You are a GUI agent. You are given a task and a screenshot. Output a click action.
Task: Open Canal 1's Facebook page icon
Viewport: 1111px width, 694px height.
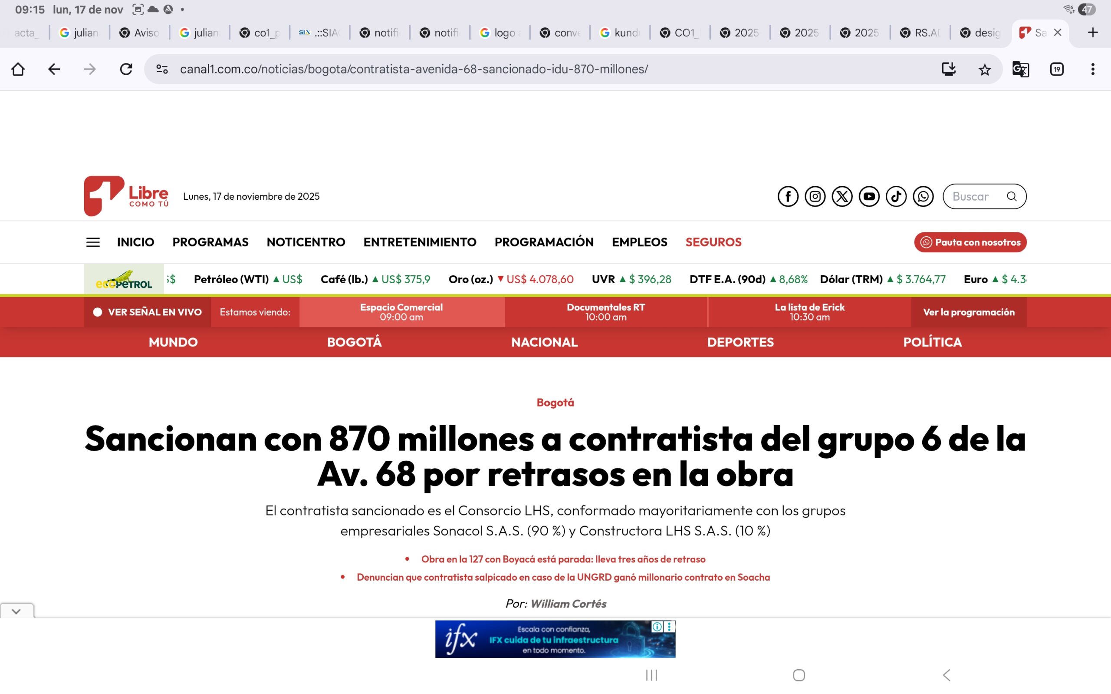tap(788, 196)
